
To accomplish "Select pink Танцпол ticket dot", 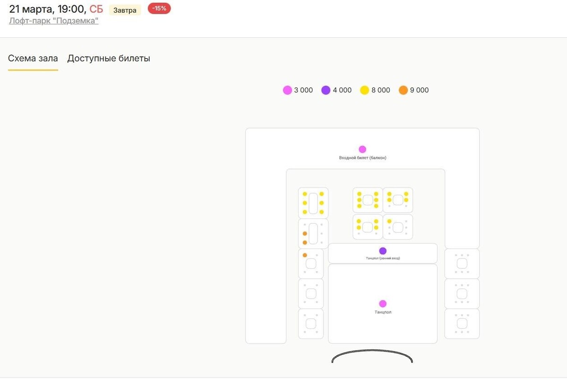I will 383,304.
